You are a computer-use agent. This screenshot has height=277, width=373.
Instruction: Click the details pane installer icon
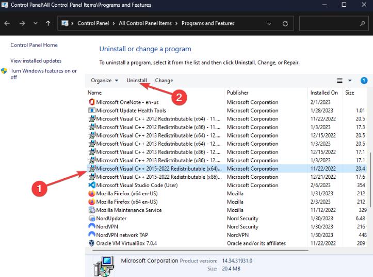[104, 266]
